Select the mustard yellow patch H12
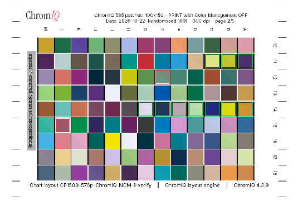The height and width of the screenshot is (201, 298). [x=129, y=77]
